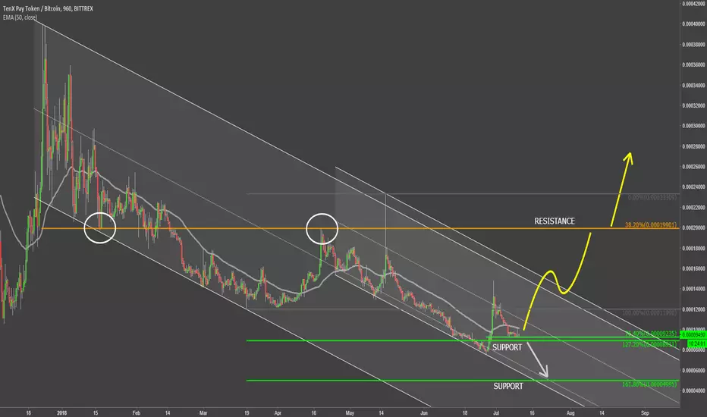This screenshot has height=417, width=707.
Task: Click the Sep label on the time axis
Action: coord(645,413)
